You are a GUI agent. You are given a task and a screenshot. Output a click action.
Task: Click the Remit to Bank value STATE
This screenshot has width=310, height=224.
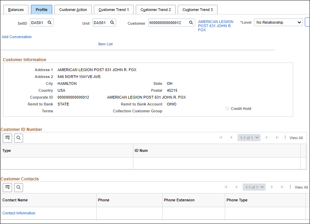pyautogui.click(x=63, y=104)
